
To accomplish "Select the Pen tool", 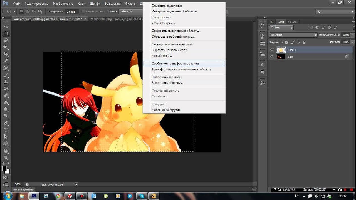I will 6,123.
